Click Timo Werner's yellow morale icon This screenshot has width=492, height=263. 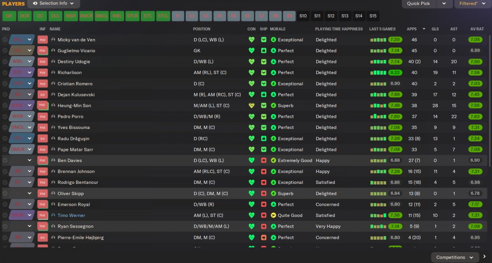(x=273, y=215)
